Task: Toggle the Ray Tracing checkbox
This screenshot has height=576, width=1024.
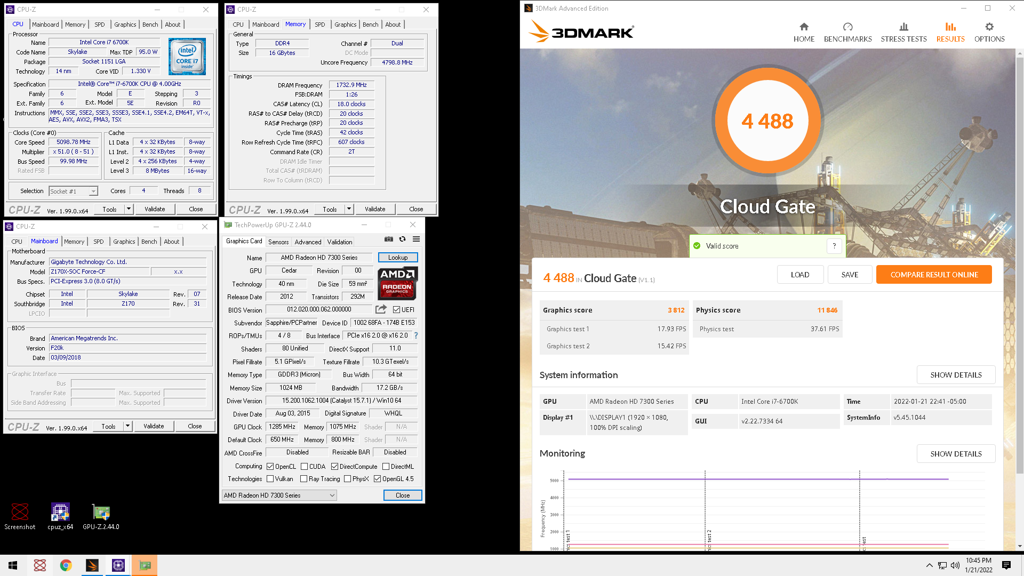Action: click(x=303, y=479)
